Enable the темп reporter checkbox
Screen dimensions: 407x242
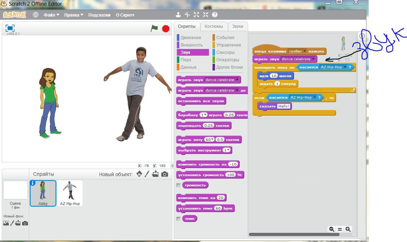click(179, 219)
